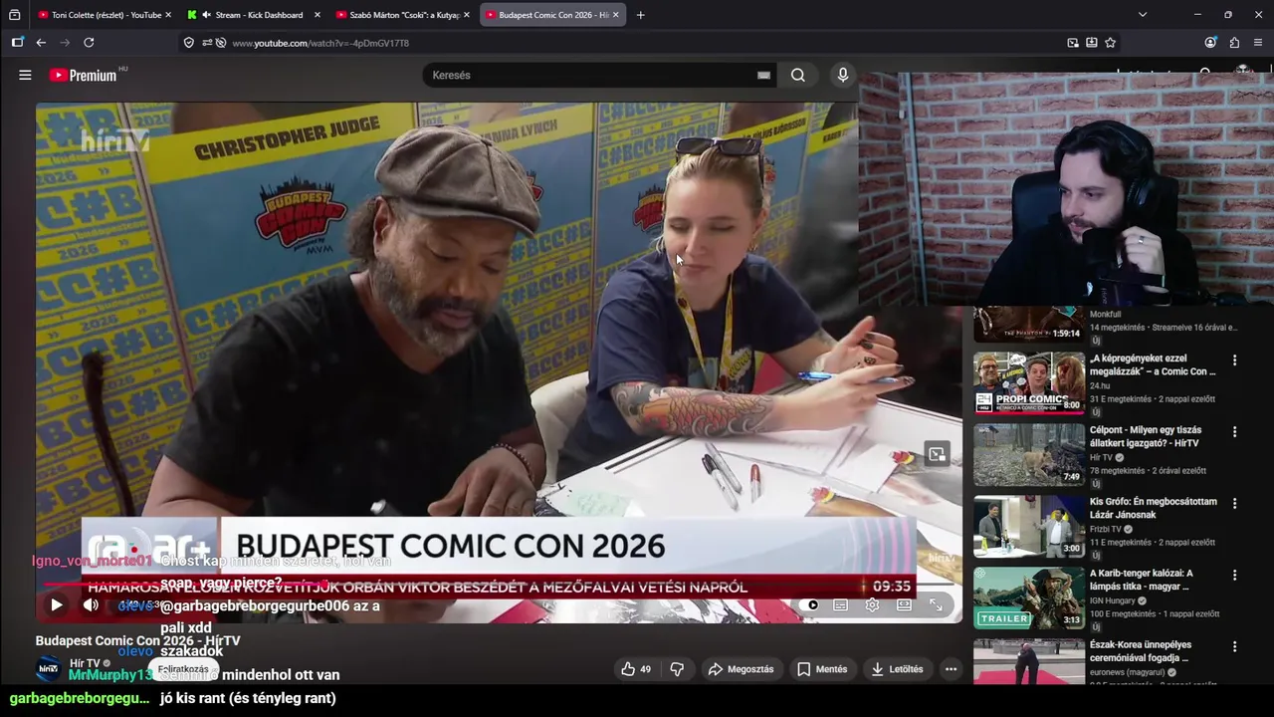This screenshot has width=1274, height=717.
Task: Open the on-screen keyboard in the search box
Action: (x=763, y=75)
